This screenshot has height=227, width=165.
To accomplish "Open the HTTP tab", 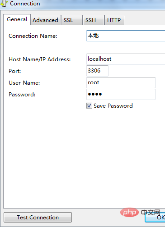I will coord(115,20).
